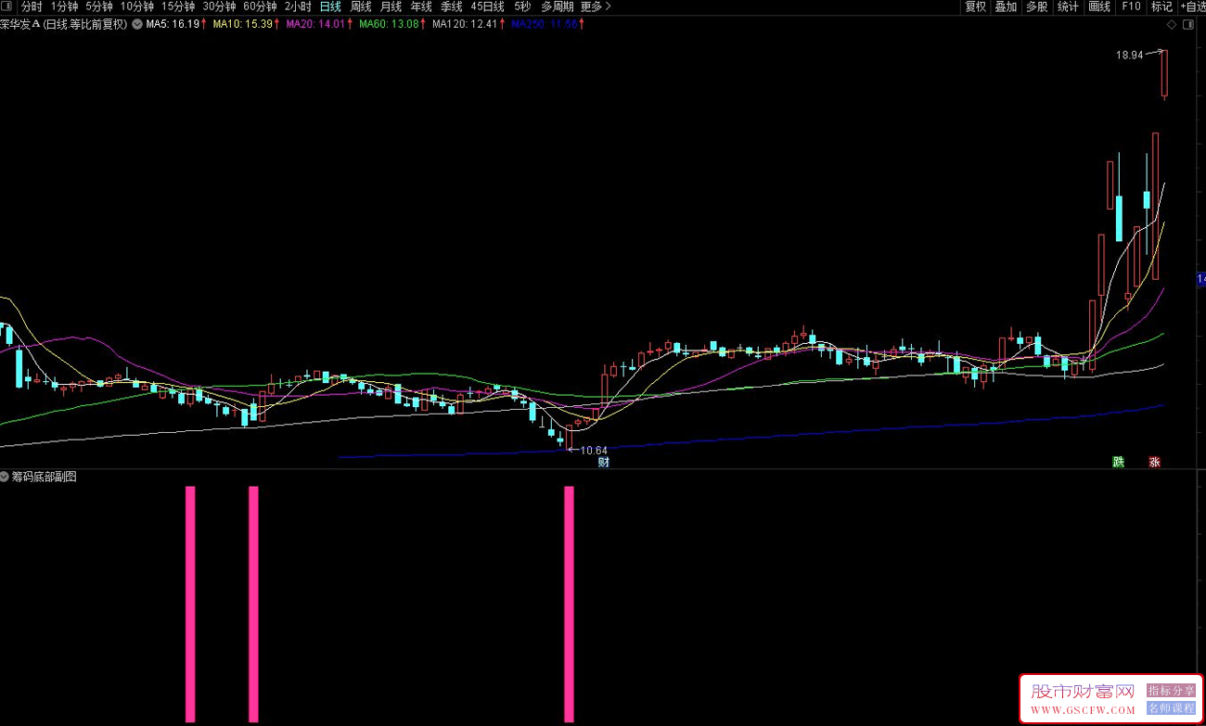This screenshot has width=1206, height=726.
Task: Click the 深华发A chart title
Action: tap(19, 24)
